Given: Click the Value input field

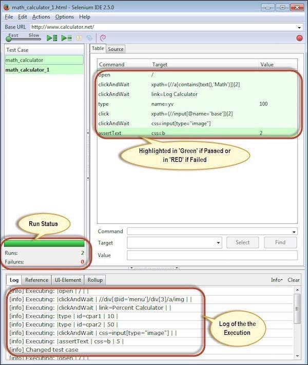Looking at the screenshot, I should point(213,255).
